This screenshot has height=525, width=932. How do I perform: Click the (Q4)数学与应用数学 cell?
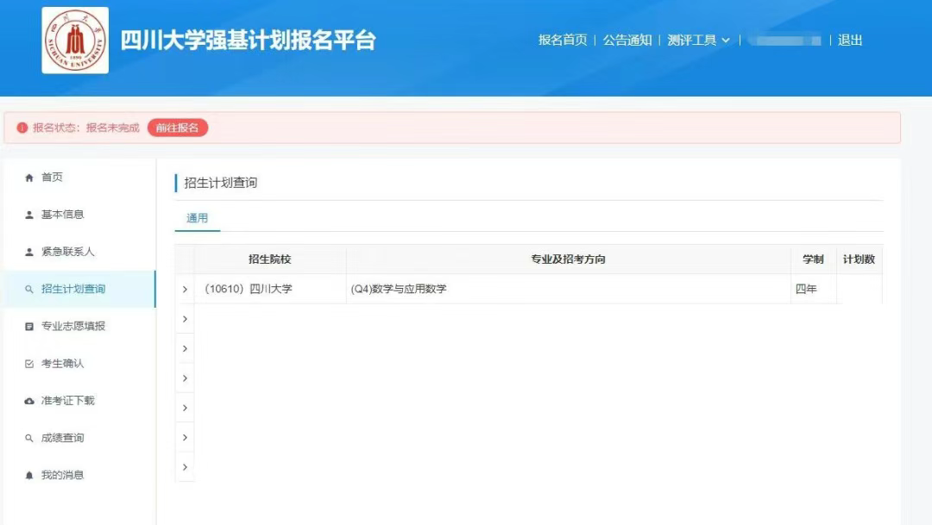click(568, 289)
